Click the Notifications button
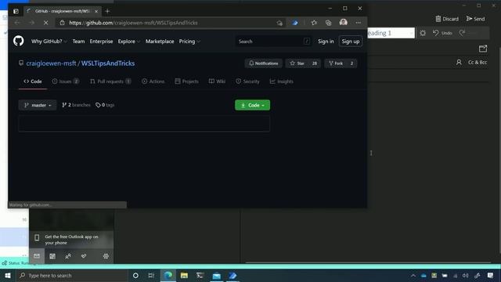The image size is (501, 282). pyautogui.click(x=264, y=63)
